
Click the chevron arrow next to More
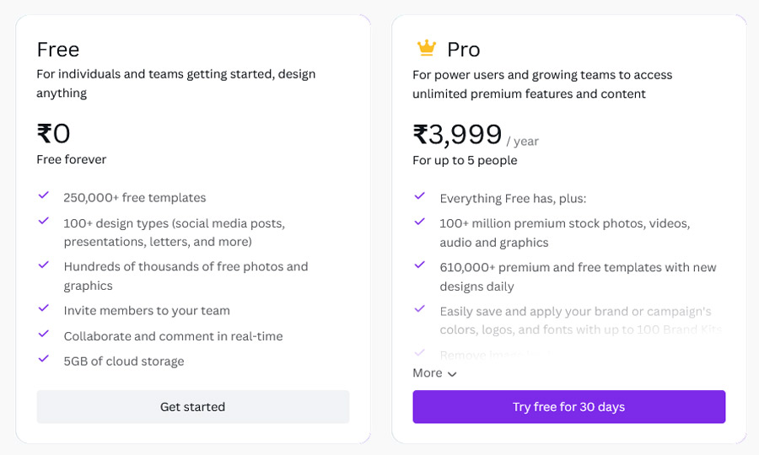click(452, 374)
